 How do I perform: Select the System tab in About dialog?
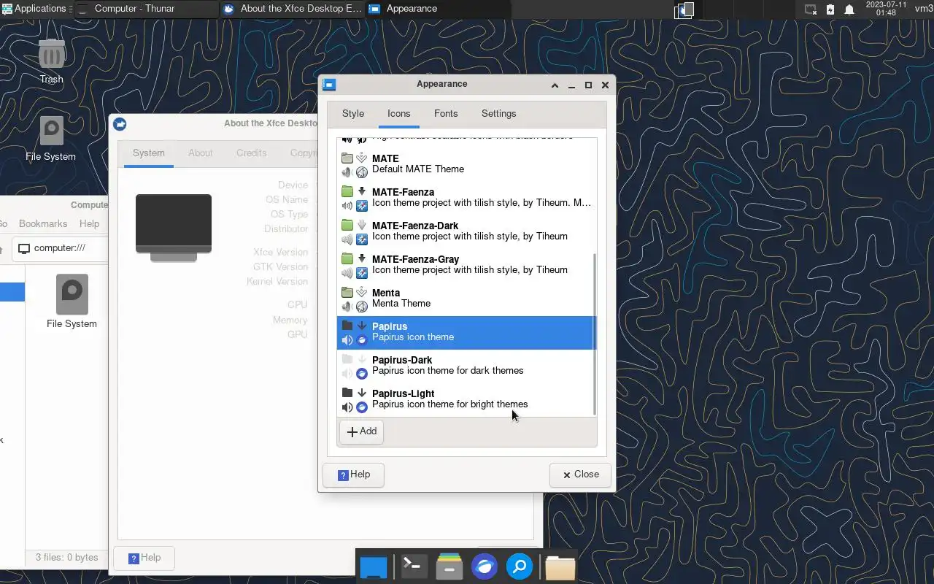pyautogui.click(x=149, y=153)
